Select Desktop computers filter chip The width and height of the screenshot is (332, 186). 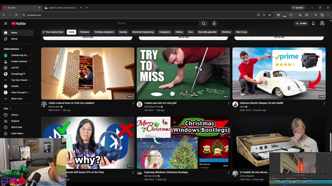tap(104, 32)
